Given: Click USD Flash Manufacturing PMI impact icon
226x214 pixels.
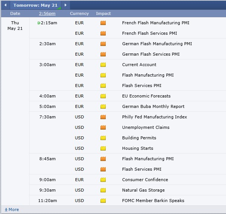Looking at the screenshot, I should [x=103, y=159].
